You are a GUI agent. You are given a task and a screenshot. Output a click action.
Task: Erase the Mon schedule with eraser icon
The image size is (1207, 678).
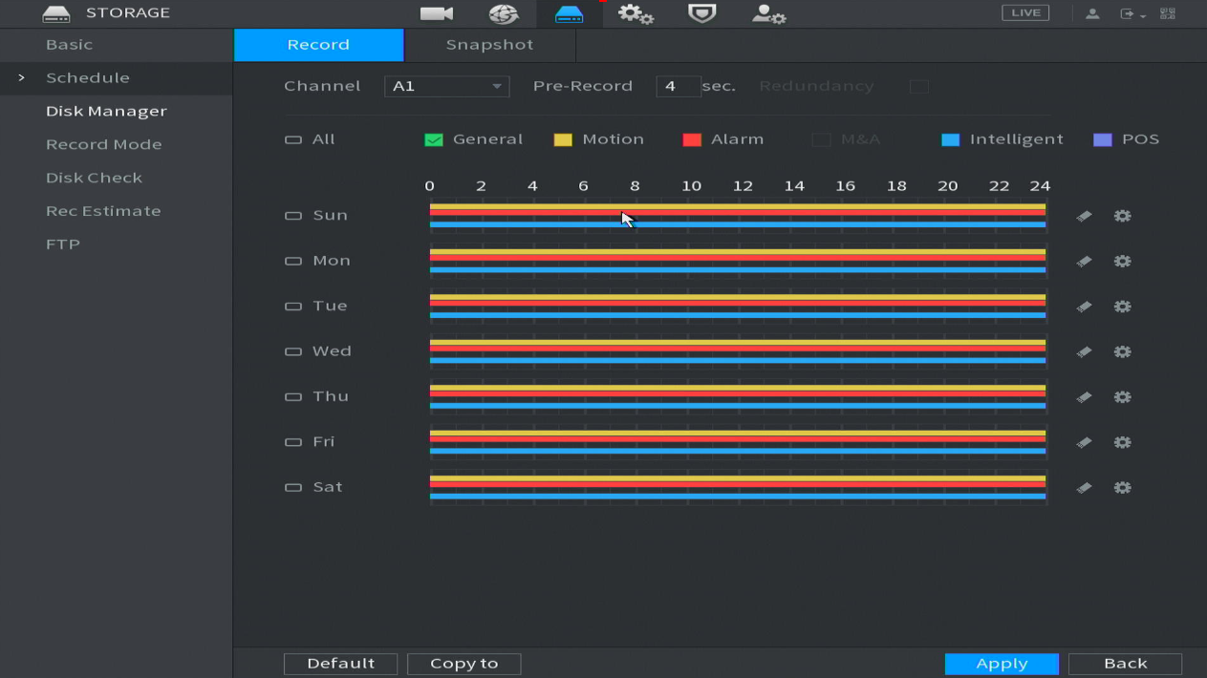tap(1084, 262)
